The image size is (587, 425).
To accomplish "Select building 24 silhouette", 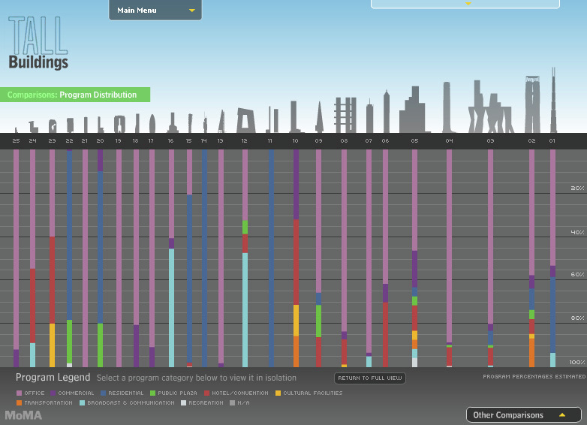I will pyautogui.click(x=33, y=128).
